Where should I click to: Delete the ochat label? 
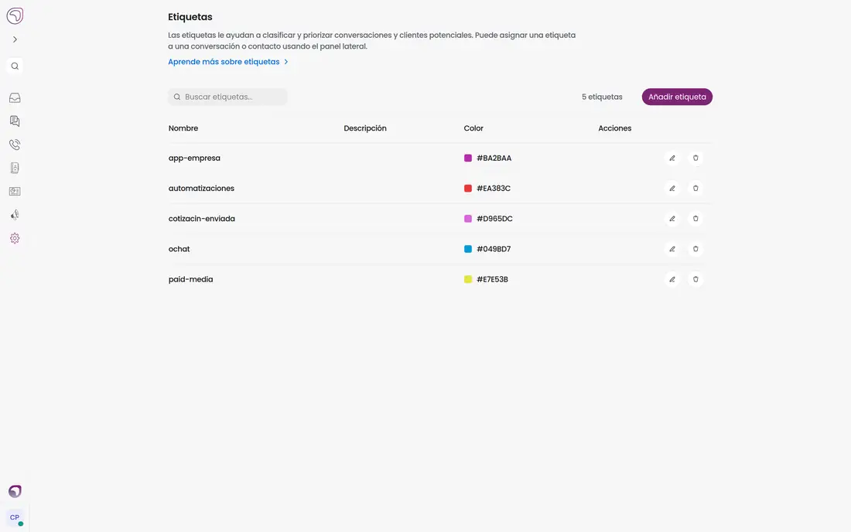point(695,250)
